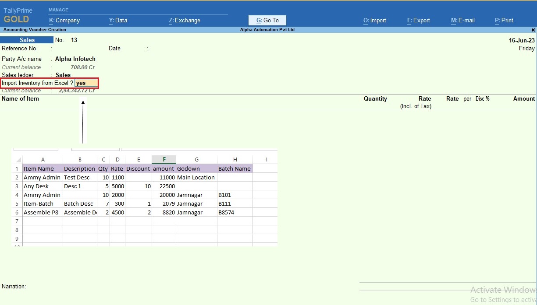Select column F header in the spreadsheet
Screen dimensions: 537x305
(x=164, y=159)
